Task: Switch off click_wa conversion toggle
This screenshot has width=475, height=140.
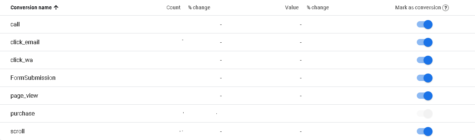Action: click(425, 60)
